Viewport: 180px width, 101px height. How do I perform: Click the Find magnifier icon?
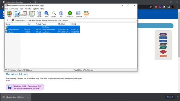(x=46, y=14)
